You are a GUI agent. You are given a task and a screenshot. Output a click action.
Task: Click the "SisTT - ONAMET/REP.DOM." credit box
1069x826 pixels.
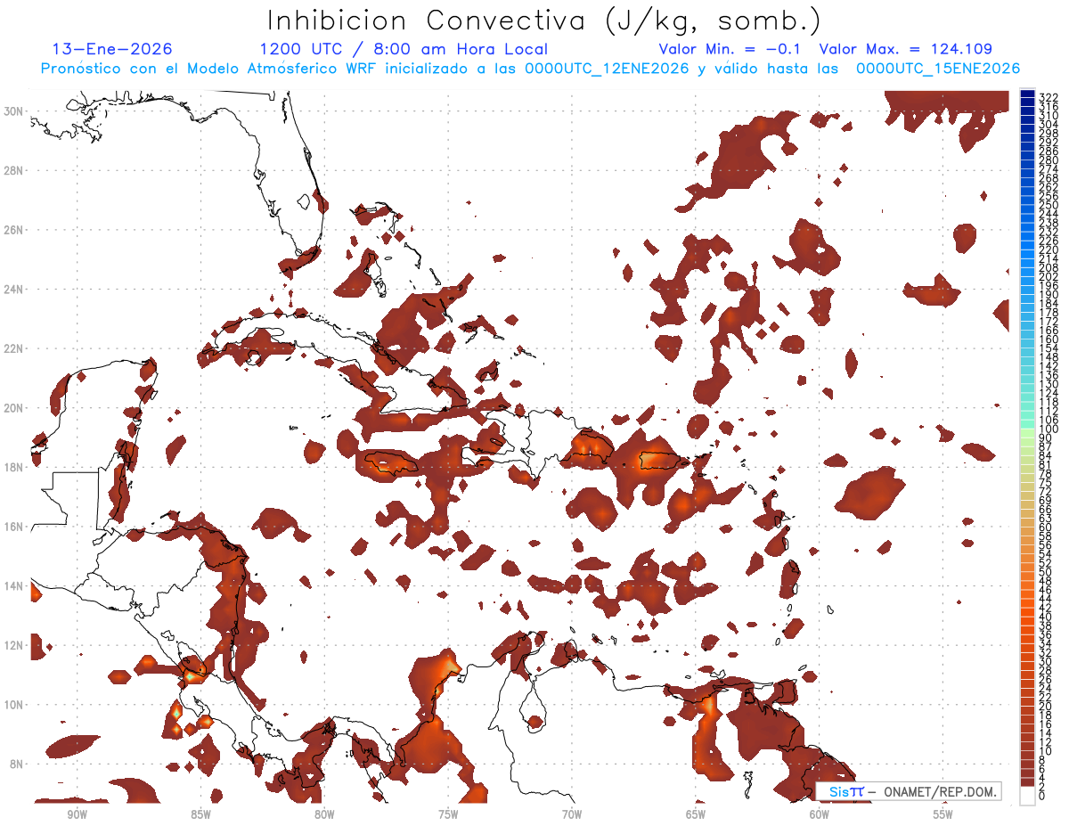tap(908, 791)
